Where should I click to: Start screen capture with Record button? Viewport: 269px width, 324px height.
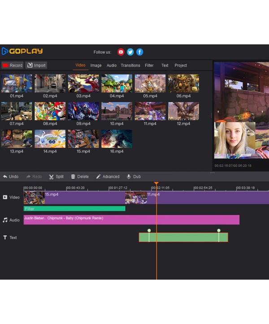[13, 65]
